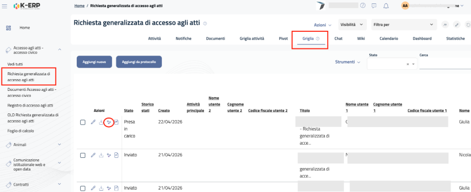The image size is (471, 192).
Task: Click the round pencil edit button near Filtra per
Action: 457,24
